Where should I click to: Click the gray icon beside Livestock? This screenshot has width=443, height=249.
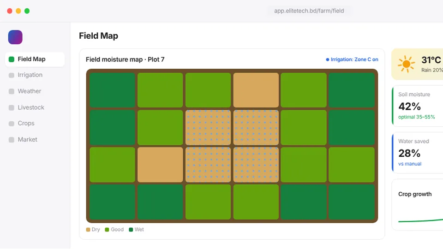pyautogui.click(x=12, y=107)
